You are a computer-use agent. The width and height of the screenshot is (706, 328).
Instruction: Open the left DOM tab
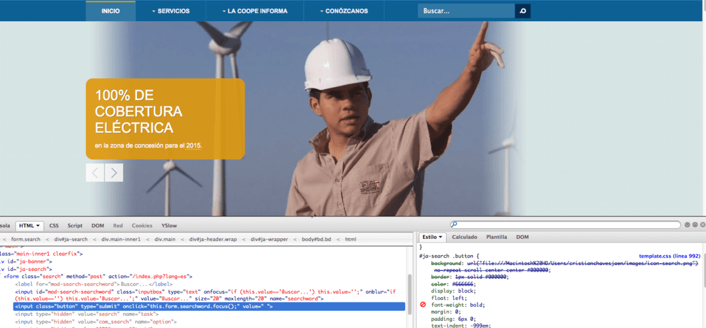click(x=98, y=225)
